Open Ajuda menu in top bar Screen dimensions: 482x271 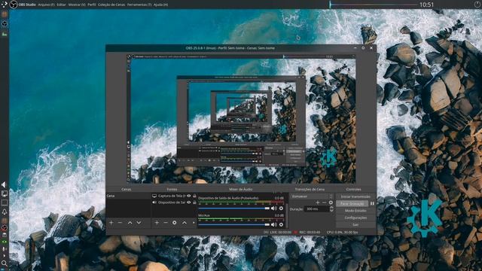click(160, 5)
